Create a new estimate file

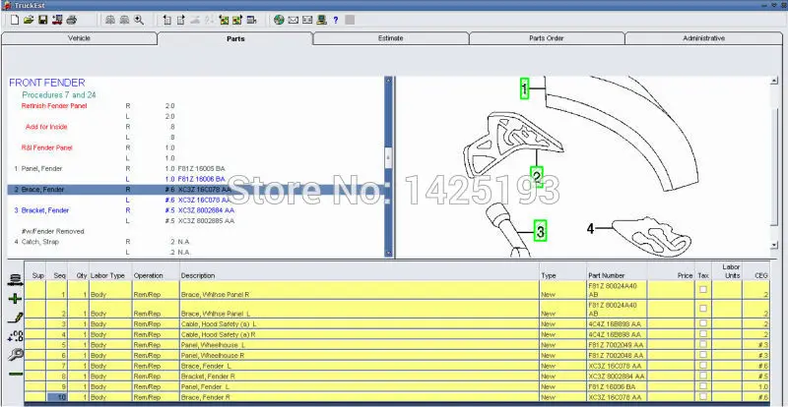coord(15,20)
